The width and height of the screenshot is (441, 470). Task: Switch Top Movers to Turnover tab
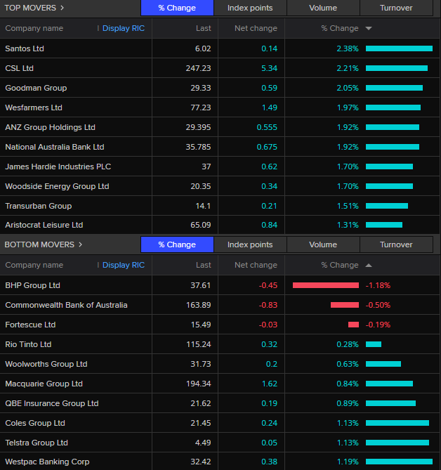coord(396,8)
